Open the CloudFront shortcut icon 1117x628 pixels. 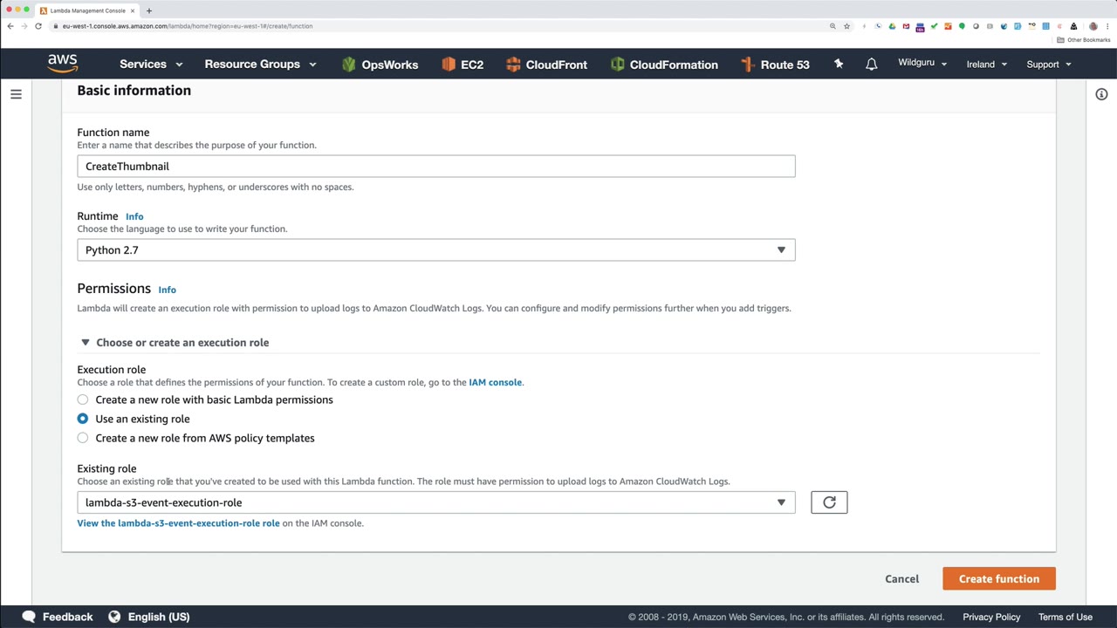coord(513,64)
